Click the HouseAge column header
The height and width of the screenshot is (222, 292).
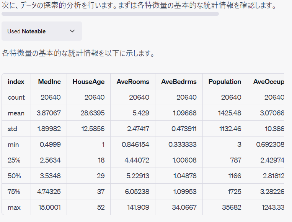click(88, 82)
